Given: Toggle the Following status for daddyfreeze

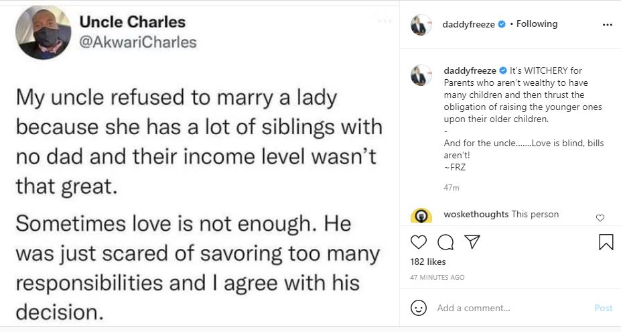Looking at the screenshot, I should click(537, 24).
